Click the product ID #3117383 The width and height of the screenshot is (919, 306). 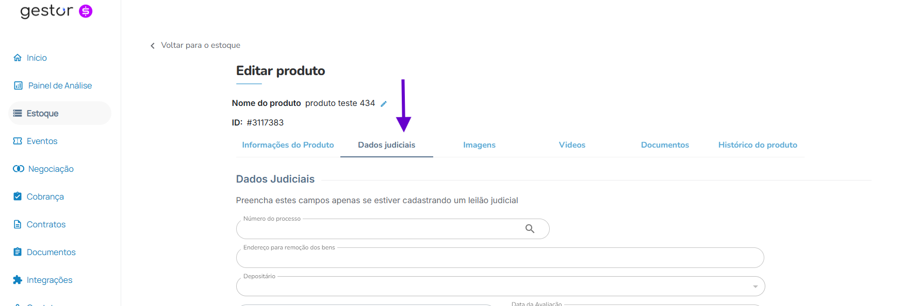265,122
